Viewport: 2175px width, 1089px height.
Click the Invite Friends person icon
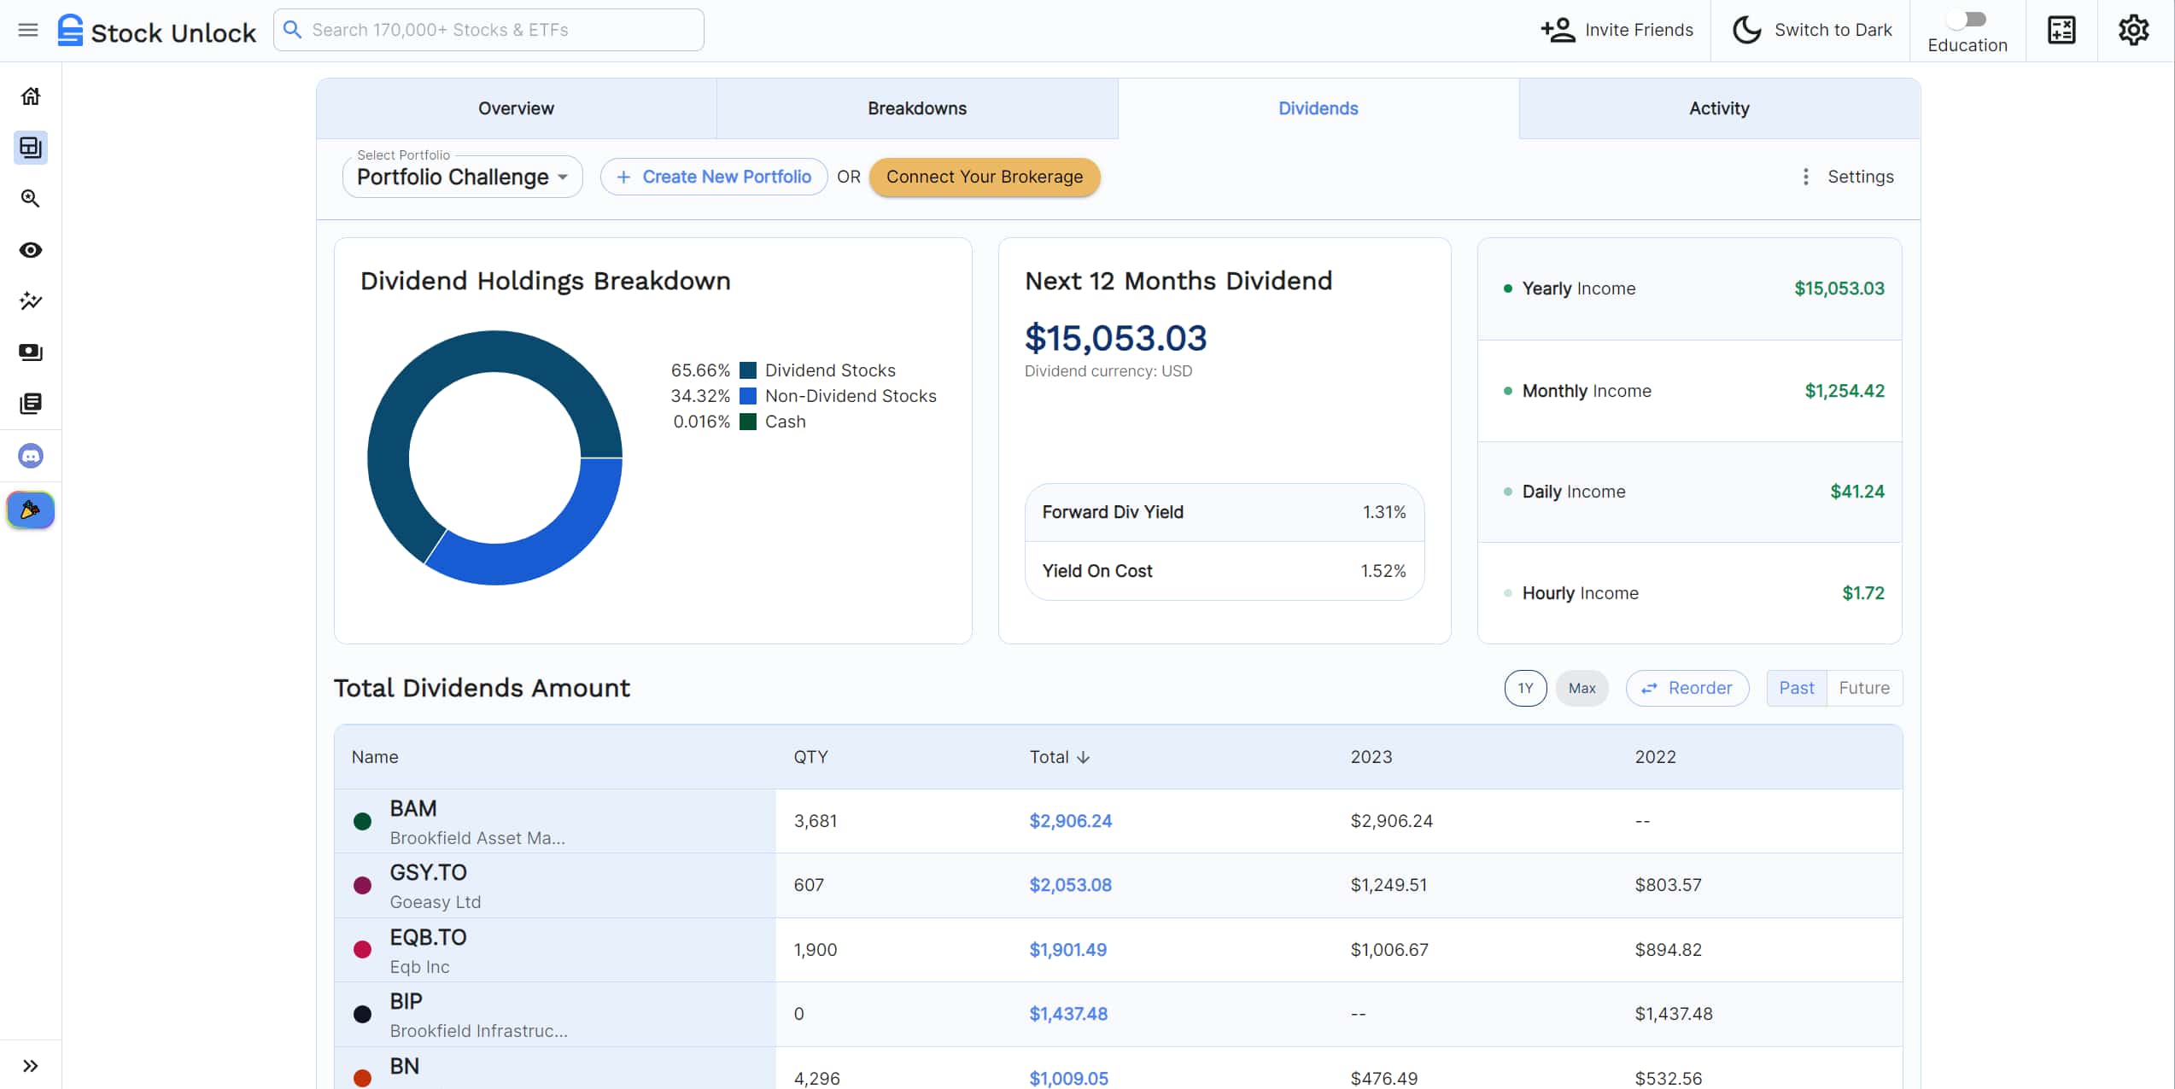coord(1558,30)
